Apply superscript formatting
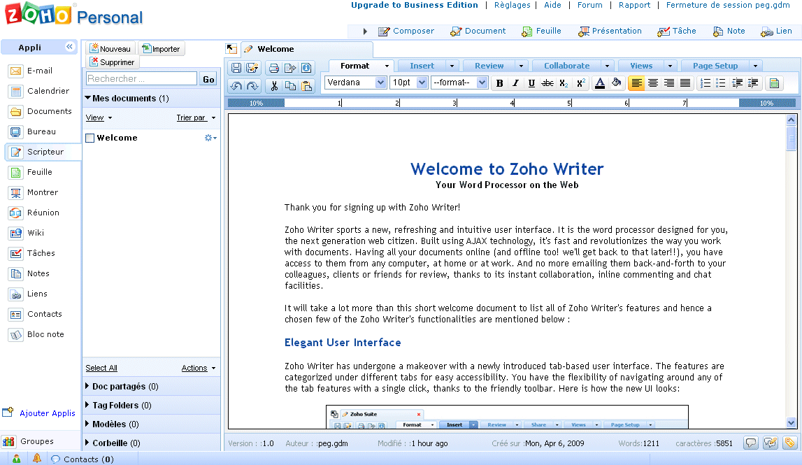The width and height of the screenshot is (802, 465). [x=580, y=83]
